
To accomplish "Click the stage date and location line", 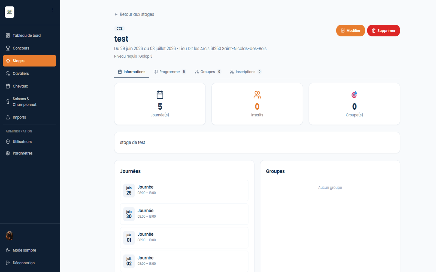I will pos(190,49).
